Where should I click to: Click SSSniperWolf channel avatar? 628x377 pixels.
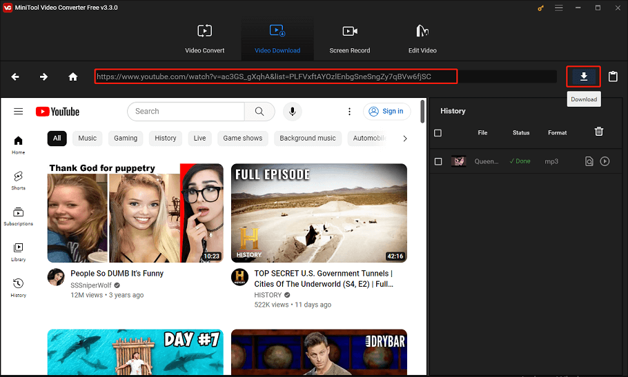pos(56,277)
